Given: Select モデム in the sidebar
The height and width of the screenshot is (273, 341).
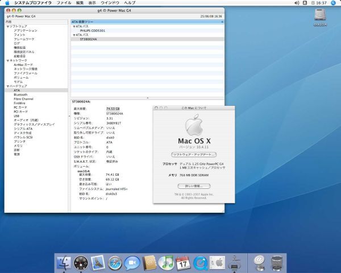Looking at the screenshot, I should click(x=18, y=82).
